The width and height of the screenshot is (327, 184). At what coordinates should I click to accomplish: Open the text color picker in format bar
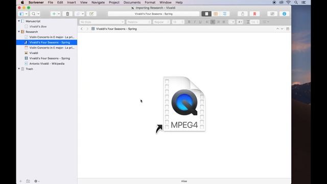click(231, 22)
